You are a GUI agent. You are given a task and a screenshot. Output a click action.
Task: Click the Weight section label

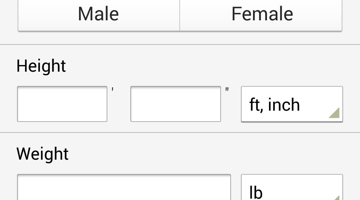[43, 154]
